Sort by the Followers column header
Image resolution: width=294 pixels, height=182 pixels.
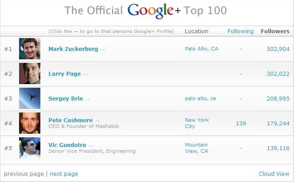point(275,31)
